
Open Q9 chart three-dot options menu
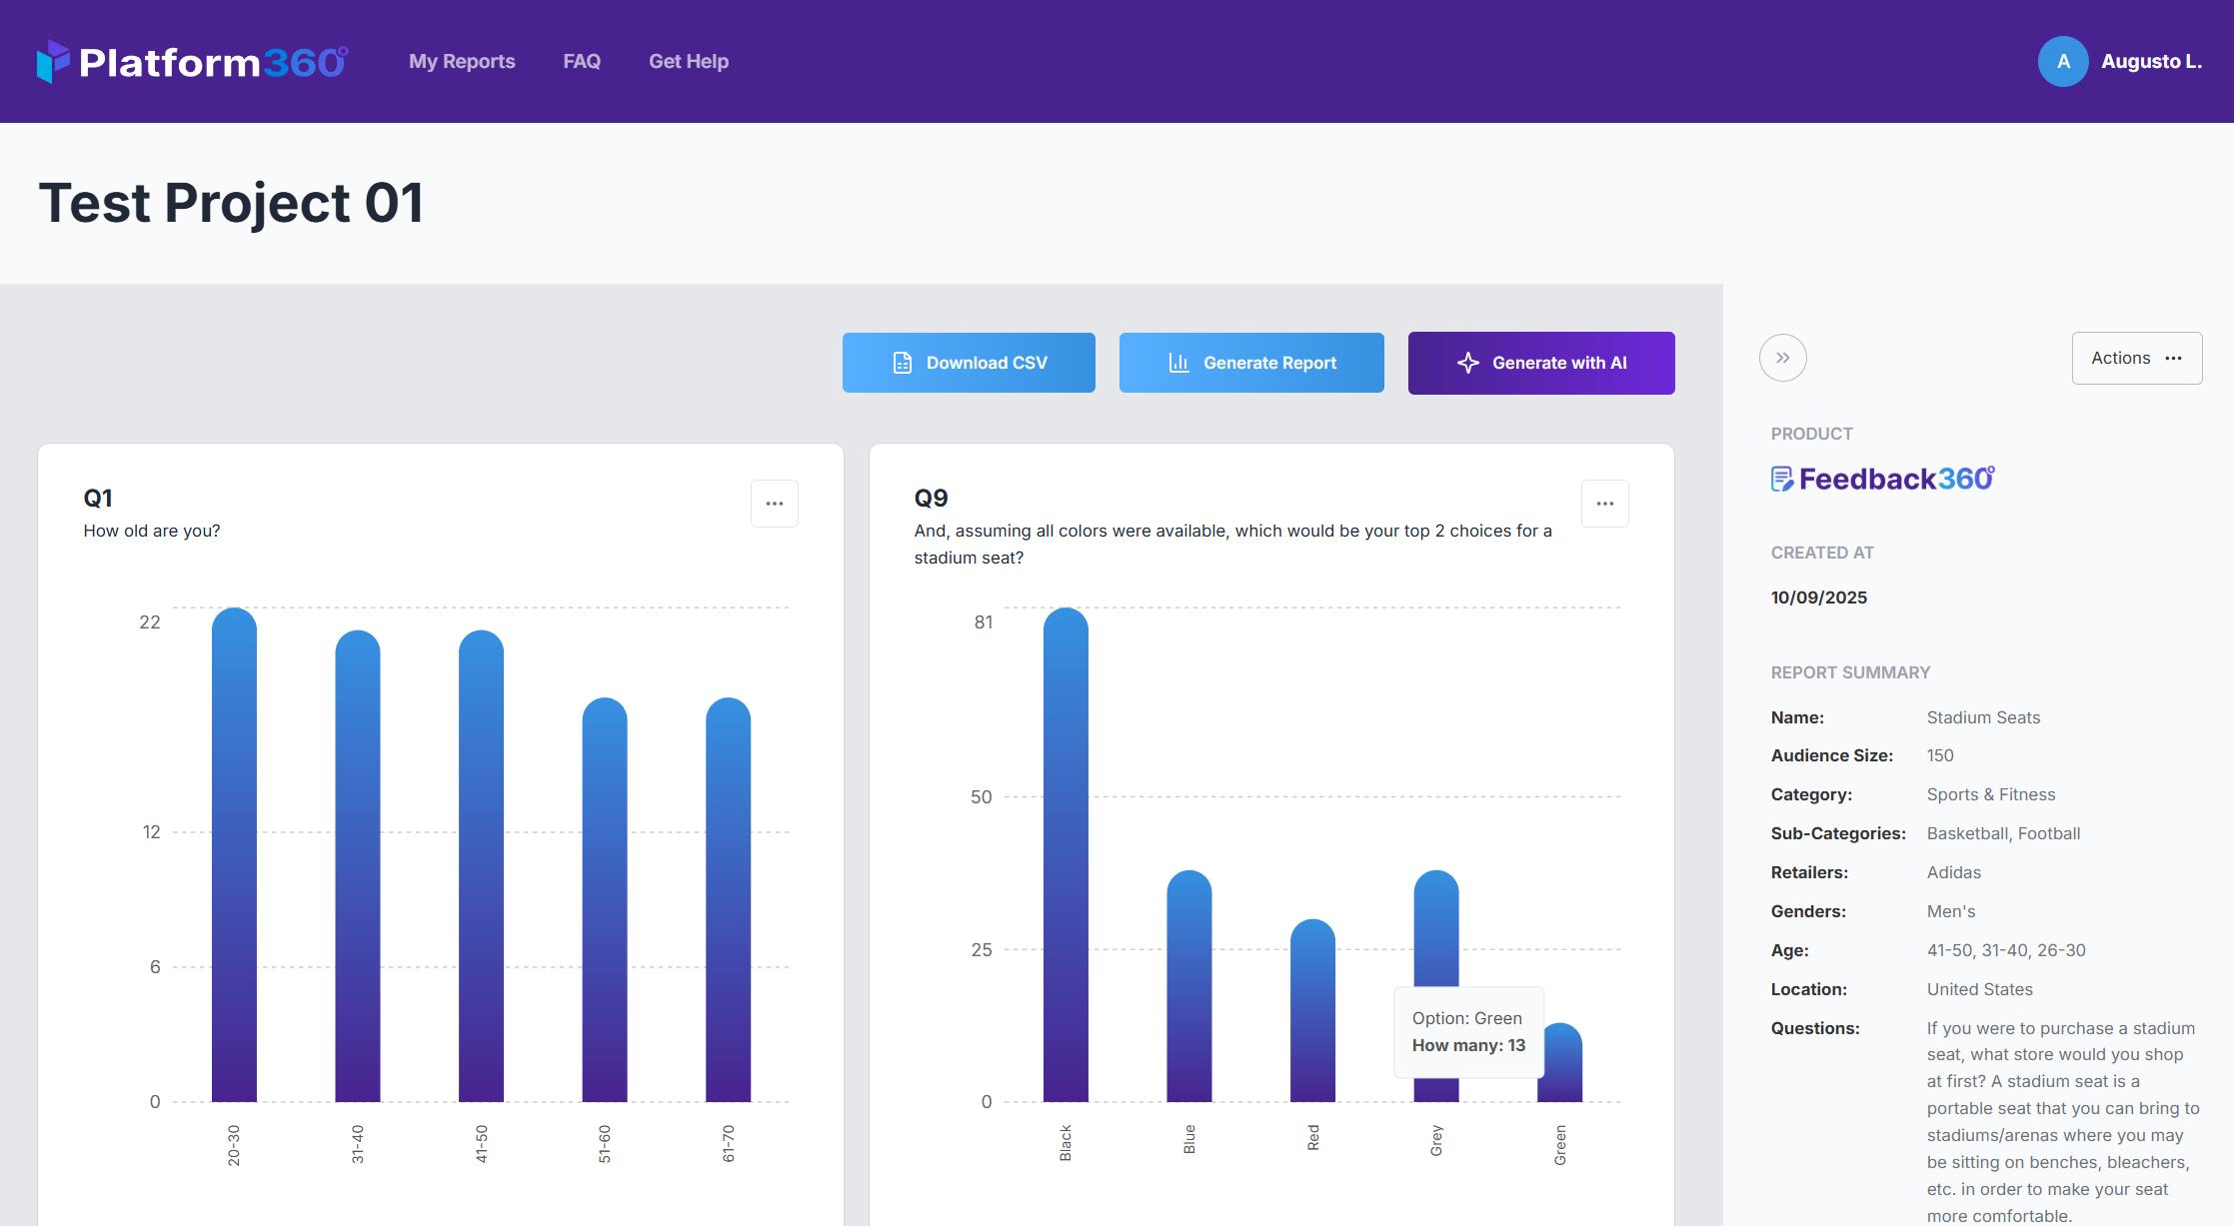[1604, 504]
